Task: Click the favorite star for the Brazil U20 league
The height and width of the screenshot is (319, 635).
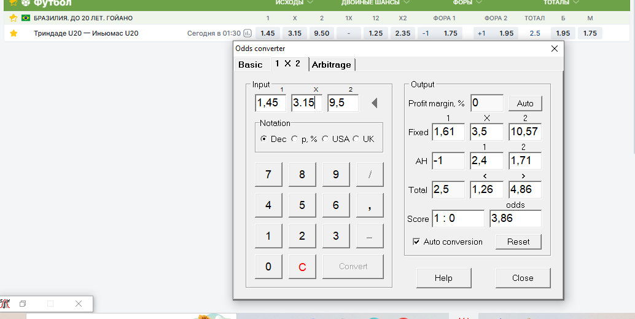Action: pyautogui.click(x=14, y=18)
